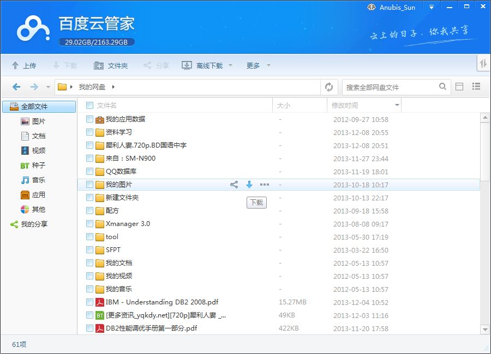Check the box for Xmanager 3.0
This screenshot has height=354, width=491.
[x=89, y=224]
